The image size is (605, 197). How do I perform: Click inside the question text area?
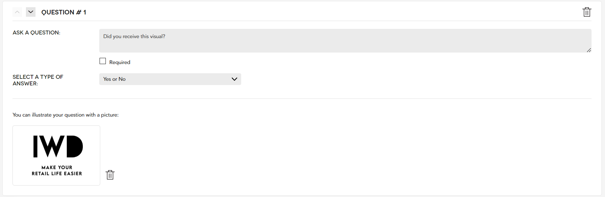[345, 41]
